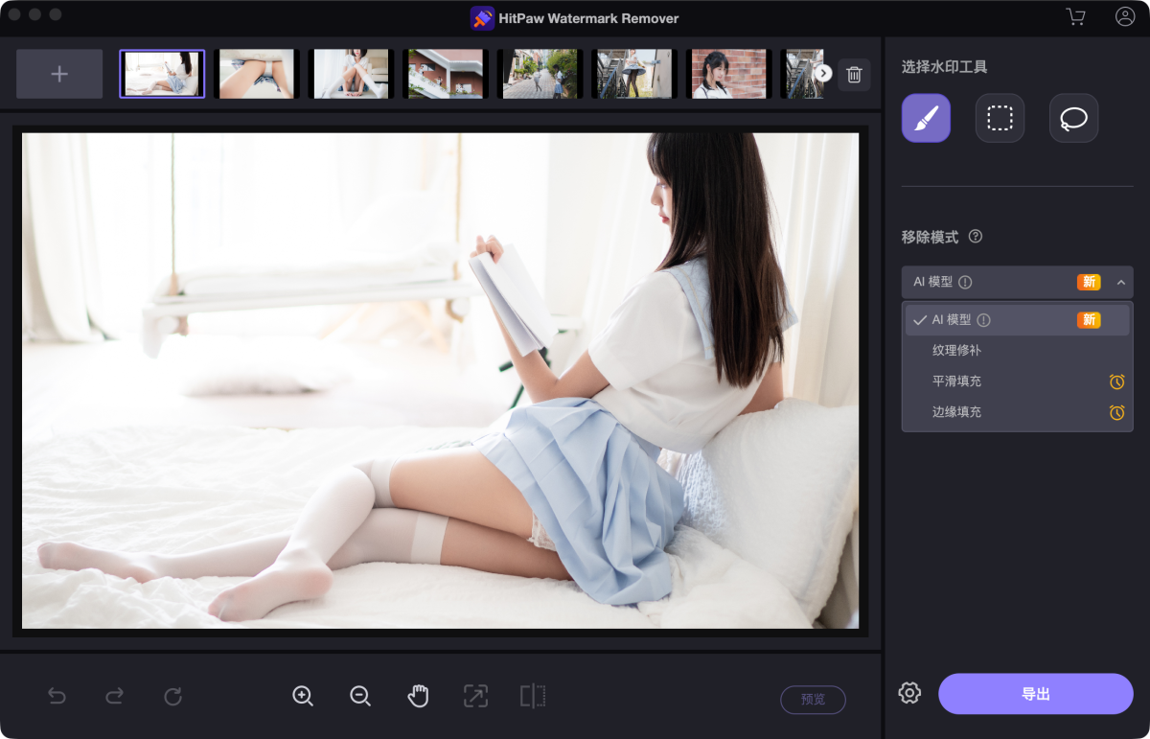Select the rectangular marquee selection tool
The width and height of the screenshot is (1150, 739).
point(1000,118)
